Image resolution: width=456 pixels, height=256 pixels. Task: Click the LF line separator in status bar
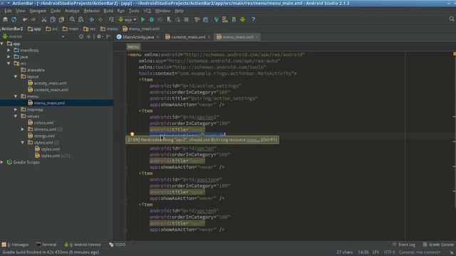click(x=375, y=252)
